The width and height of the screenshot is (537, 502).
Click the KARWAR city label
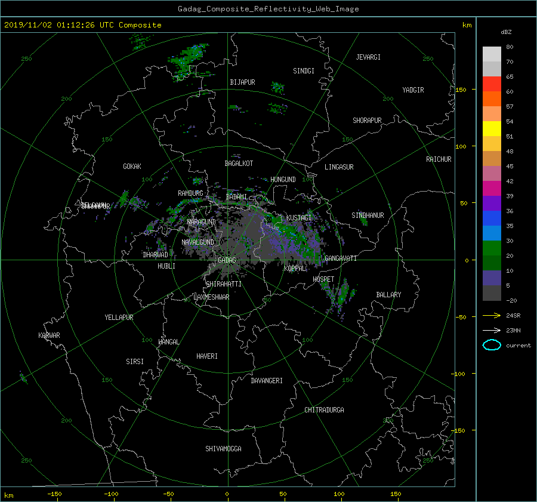pos(49,335)
